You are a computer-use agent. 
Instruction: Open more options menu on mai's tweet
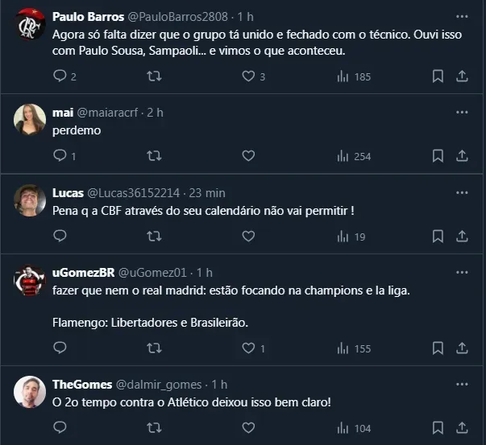tap(462, 113)
